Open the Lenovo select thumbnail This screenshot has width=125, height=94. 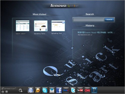22,26
